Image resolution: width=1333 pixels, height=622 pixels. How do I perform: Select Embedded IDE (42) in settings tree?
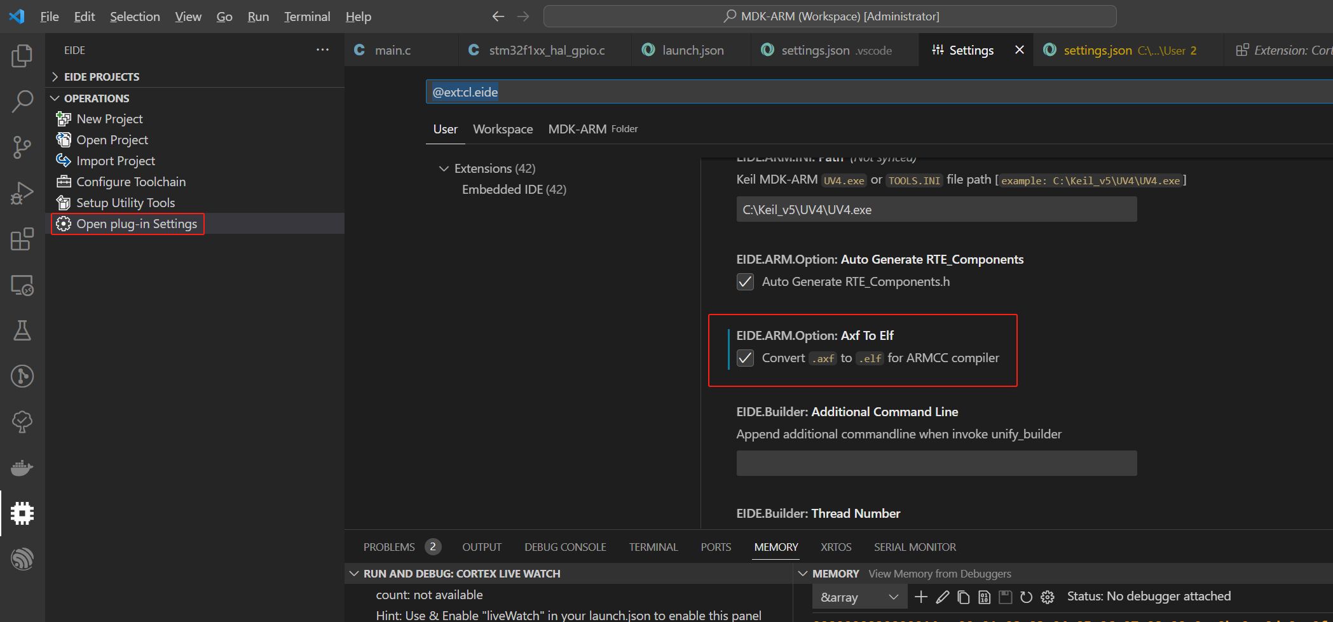(x=514, y=189)
